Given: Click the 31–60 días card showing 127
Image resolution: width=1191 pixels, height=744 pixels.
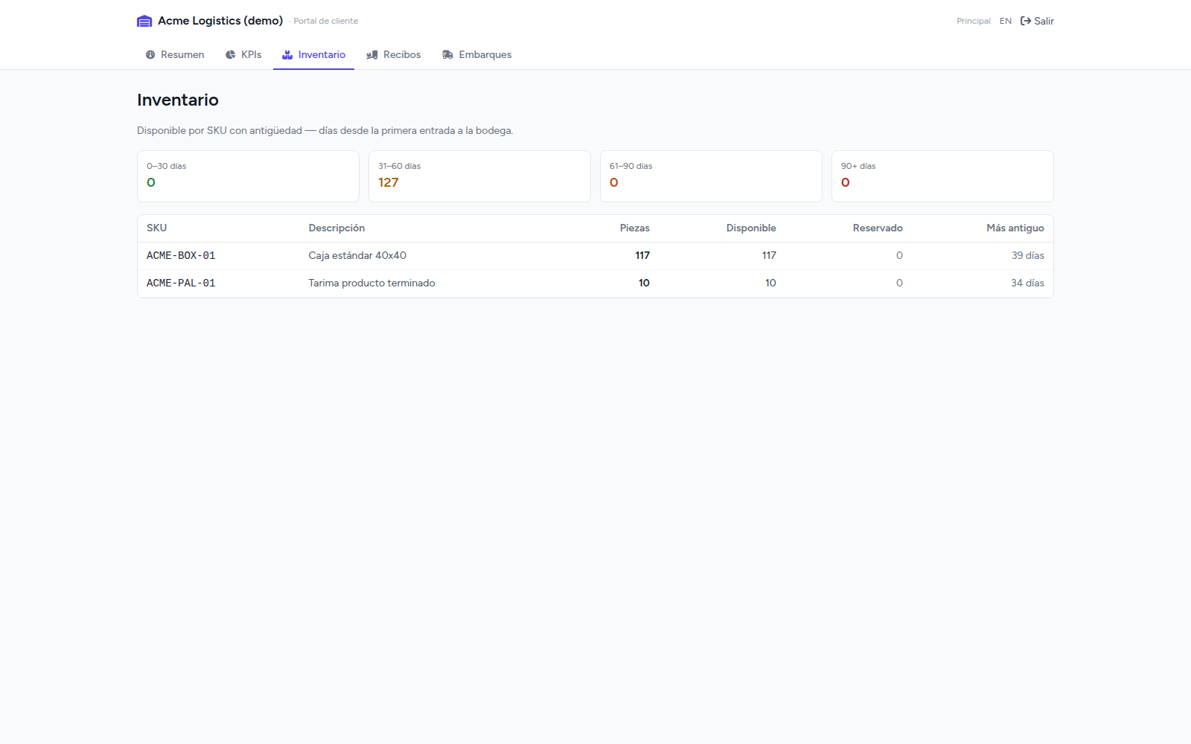Looking at the screenshot, I should [479, 176].
